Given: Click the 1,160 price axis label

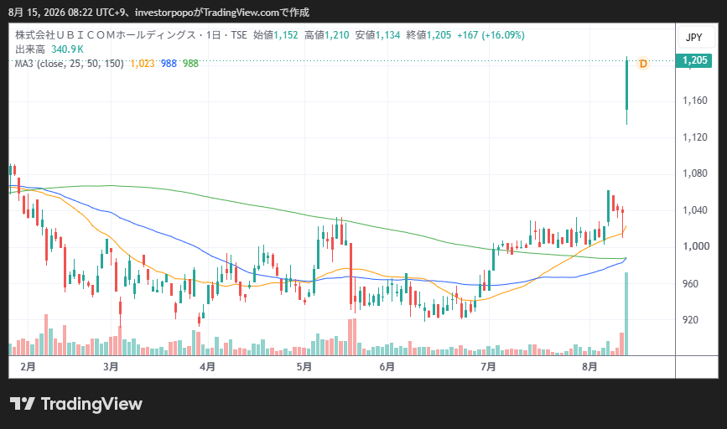Looking at the screenshot, I should (695, 101).
